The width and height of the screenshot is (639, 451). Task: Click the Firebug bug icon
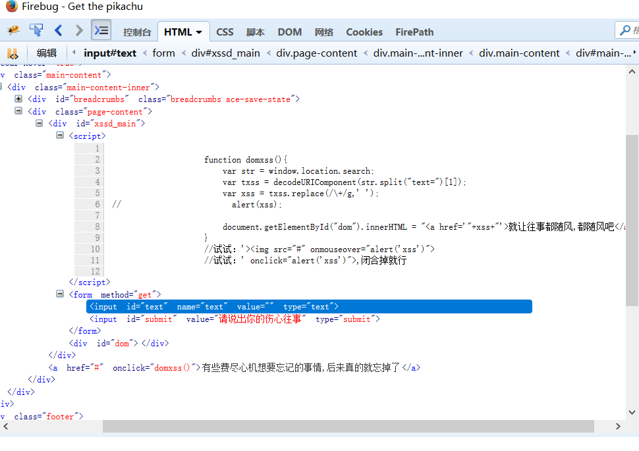13,30
